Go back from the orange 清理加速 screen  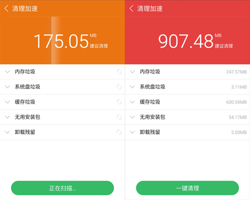[6, 8]
